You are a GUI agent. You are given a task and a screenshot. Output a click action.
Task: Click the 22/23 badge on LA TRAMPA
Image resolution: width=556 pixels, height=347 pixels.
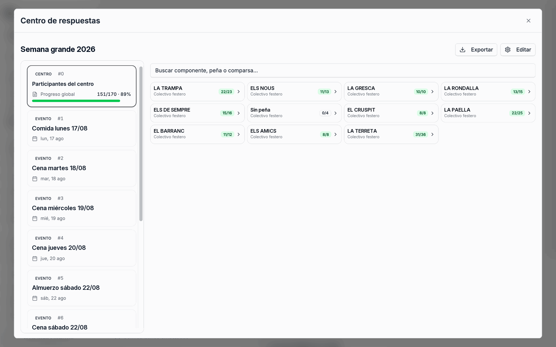click(x=226, y=92)
